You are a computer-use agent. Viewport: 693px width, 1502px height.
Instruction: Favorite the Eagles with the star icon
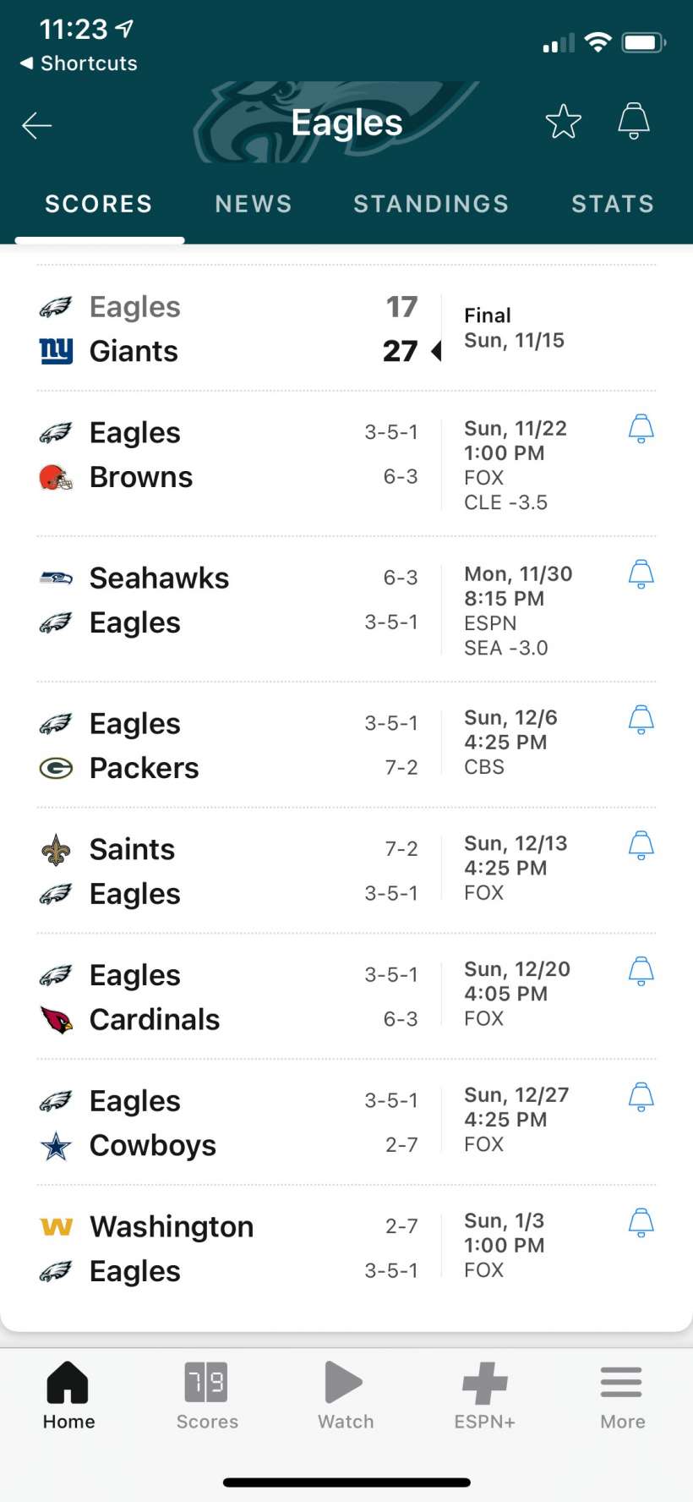coord(563,122)
